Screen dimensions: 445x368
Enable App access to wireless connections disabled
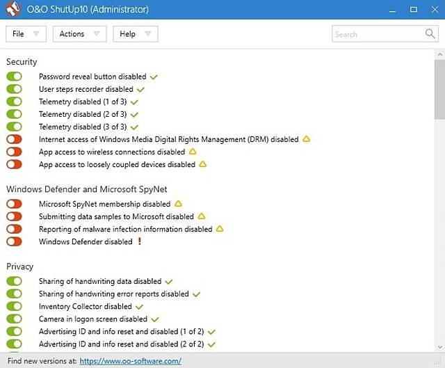(14, 152)
